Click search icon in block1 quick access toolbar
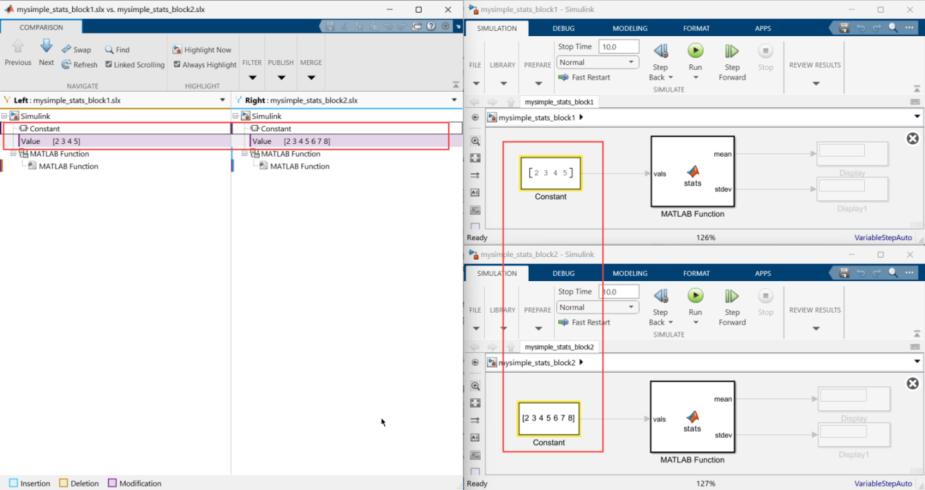 (893, 28)
